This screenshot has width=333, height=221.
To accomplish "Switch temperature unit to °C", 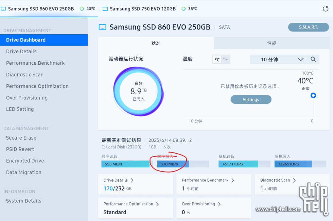I will tap(217, 60).
